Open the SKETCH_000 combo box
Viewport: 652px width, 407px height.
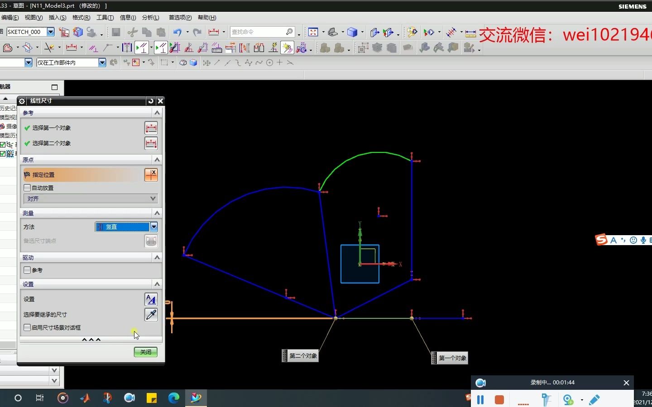[51, 32]
